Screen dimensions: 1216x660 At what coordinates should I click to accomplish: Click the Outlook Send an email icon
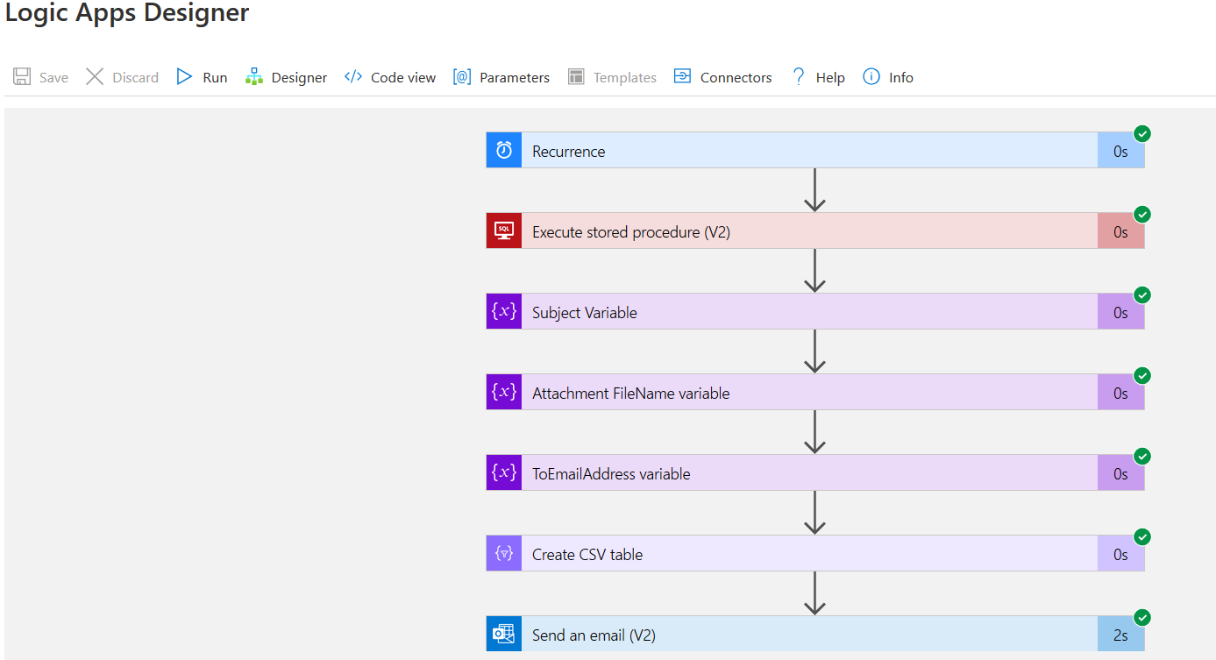click(x=504, y=635)
